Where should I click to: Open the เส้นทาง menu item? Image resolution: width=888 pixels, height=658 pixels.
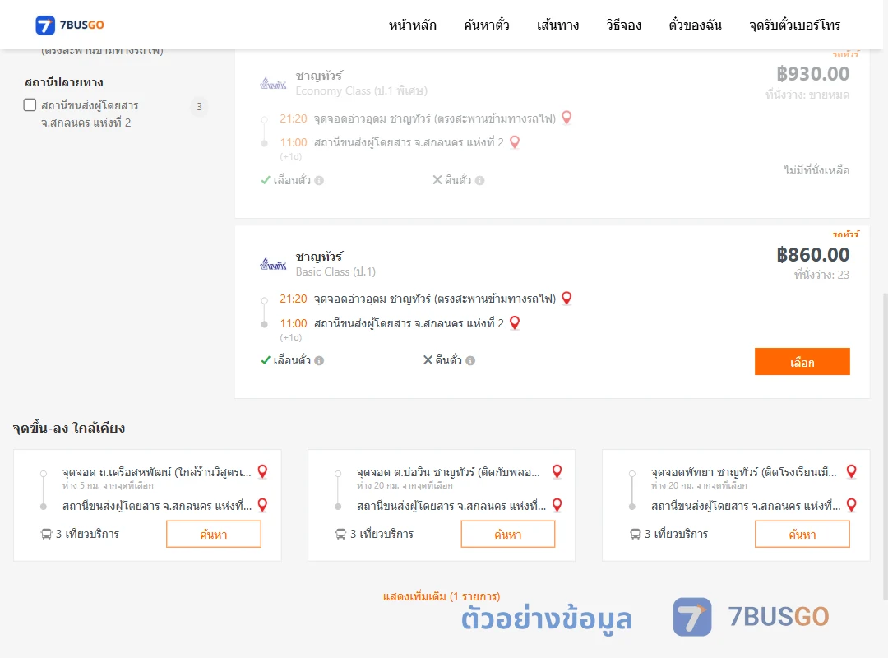coord(557,25)
